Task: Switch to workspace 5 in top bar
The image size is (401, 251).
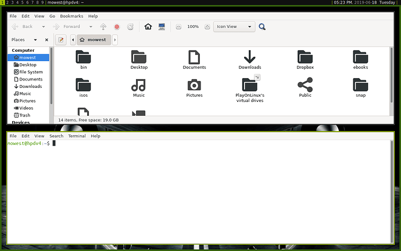Action: (x=22, y=2)
